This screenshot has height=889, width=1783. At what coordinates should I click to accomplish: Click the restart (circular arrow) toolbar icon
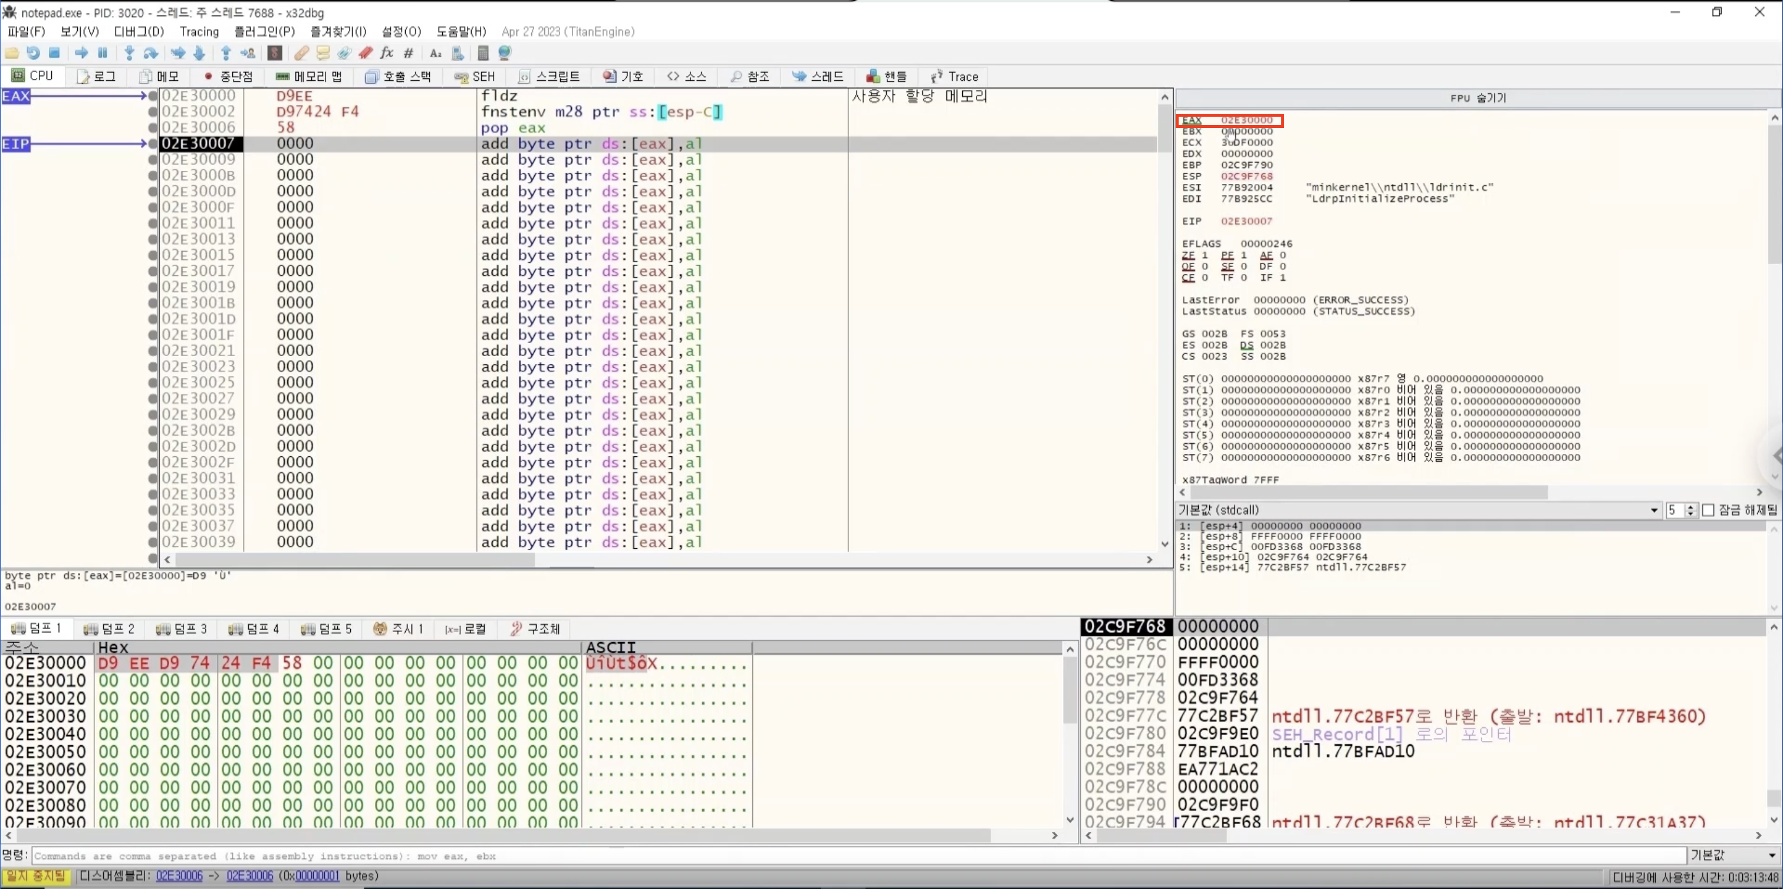(x=32, y=53)
